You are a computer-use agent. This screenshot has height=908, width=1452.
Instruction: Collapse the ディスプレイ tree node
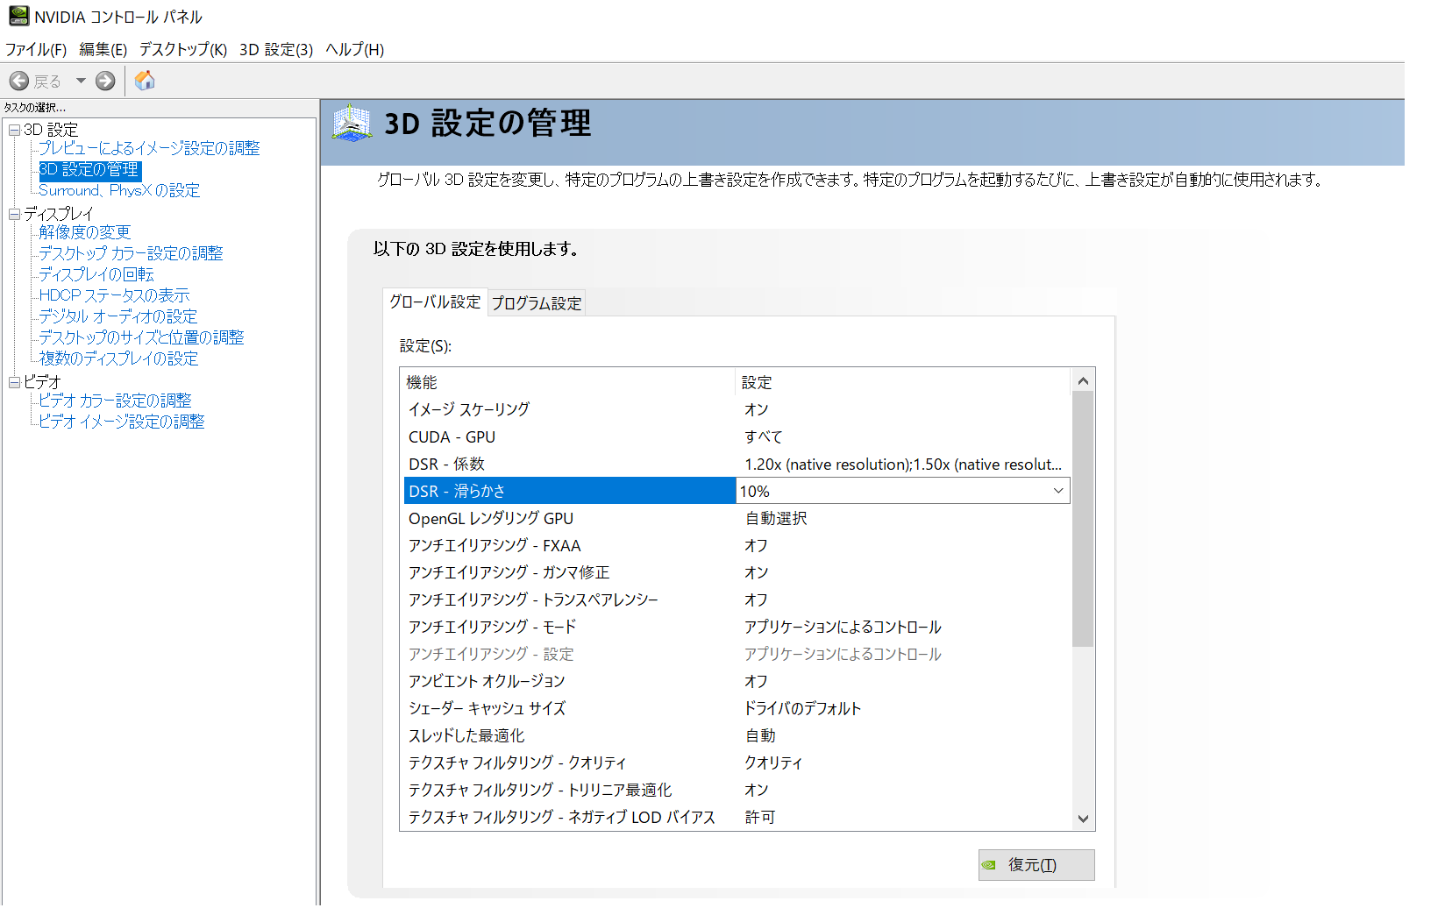(14, 214)
